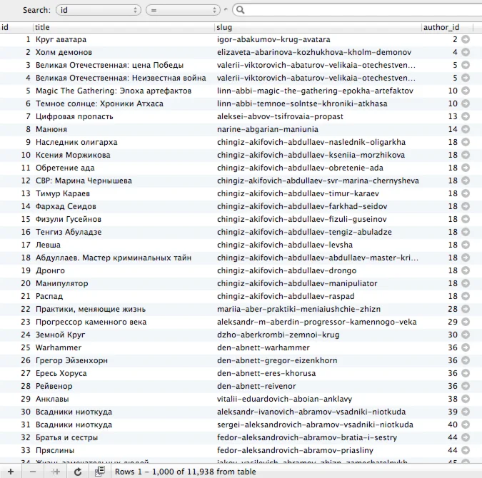Click the magnifier icon in search field
The width and height of the screenshot is (482, 478).
[x=240, y=10]
